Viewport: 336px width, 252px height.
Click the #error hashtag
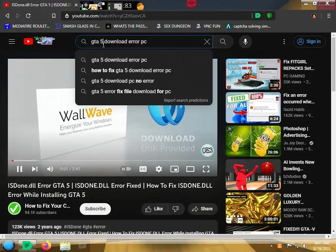point(99,227)
